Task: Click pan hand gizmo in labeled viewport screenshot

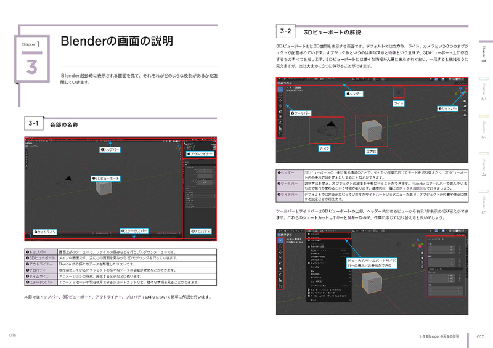Action: pyautogui.click(x=465, y=106)
